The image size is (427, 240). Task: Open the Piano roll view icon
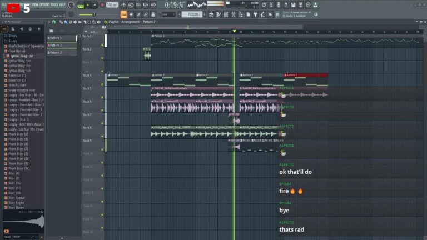219,14
